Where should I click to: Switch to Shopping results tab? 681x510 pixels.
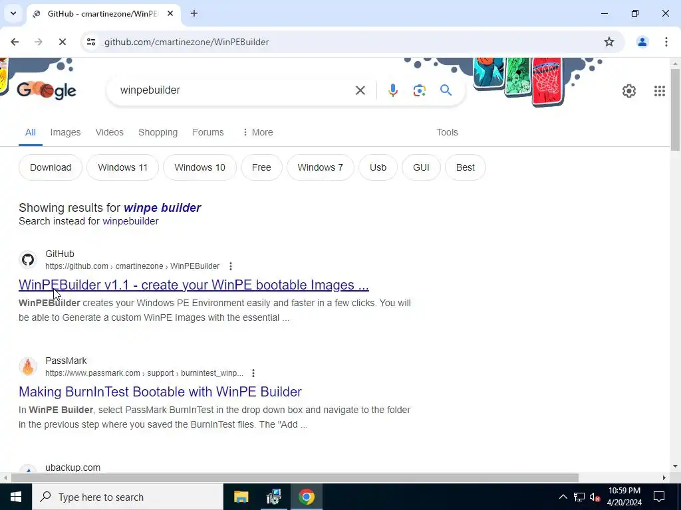click(x=158, y=132)
